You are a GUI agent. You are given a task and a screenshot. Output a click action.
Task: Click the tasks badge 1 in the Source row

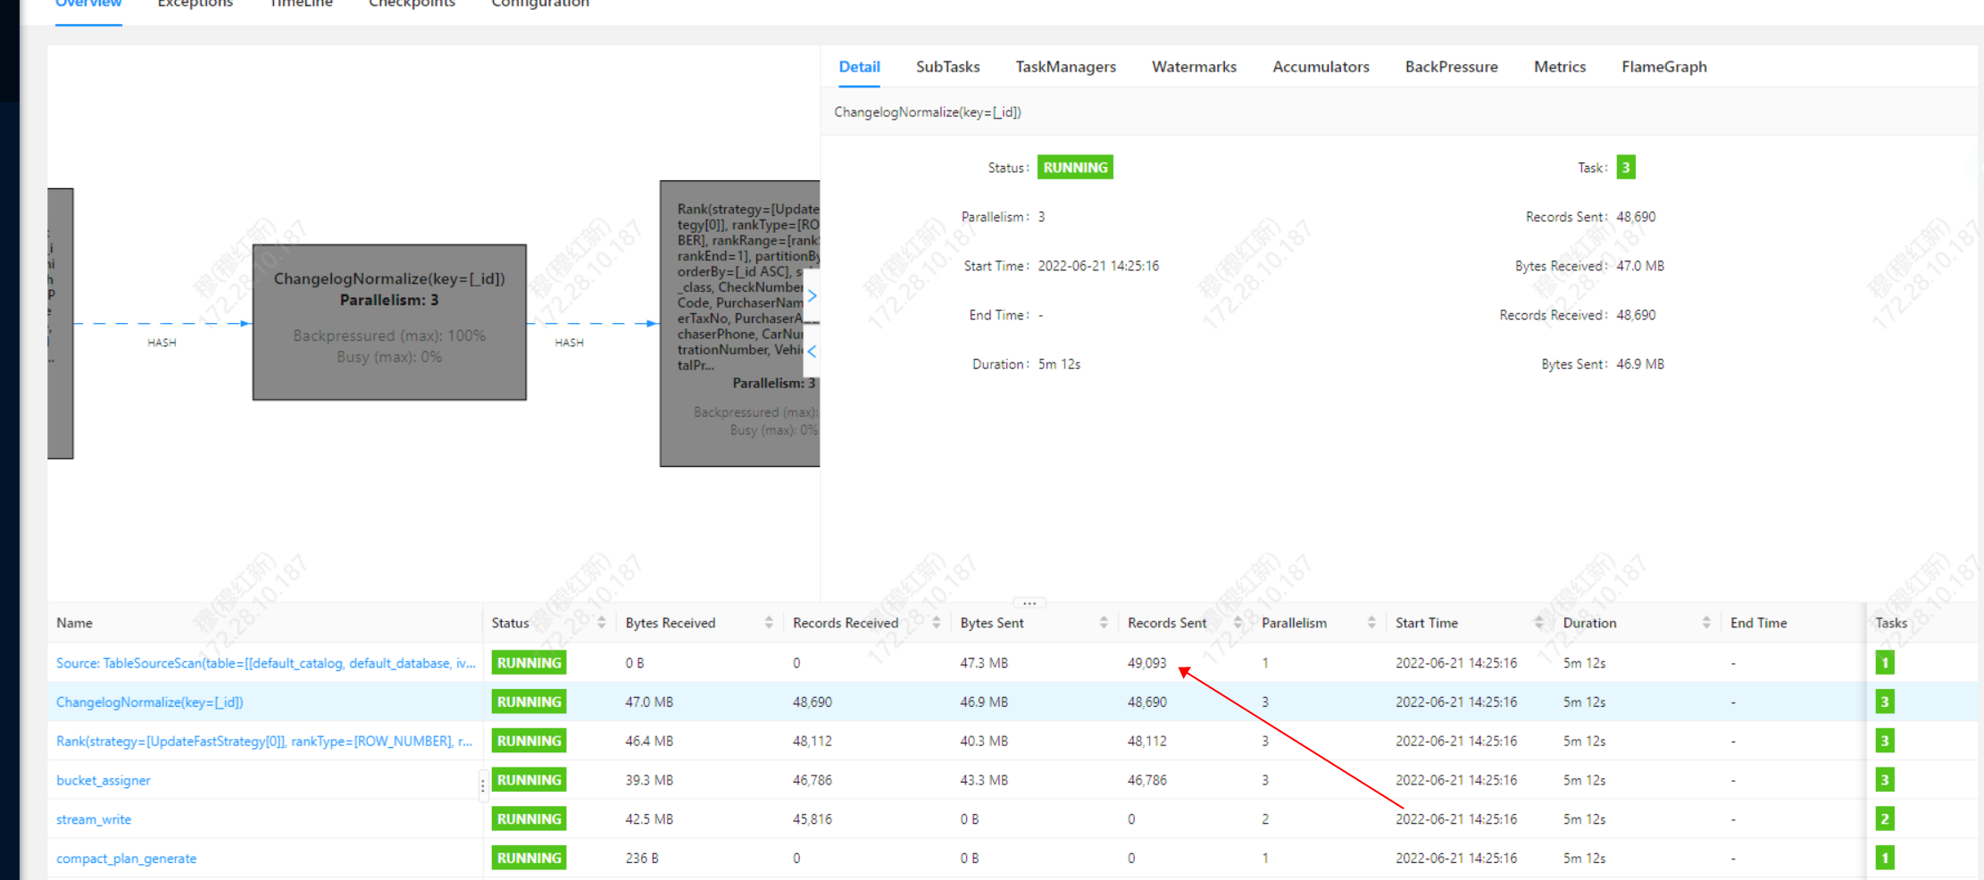[1885, 663]
